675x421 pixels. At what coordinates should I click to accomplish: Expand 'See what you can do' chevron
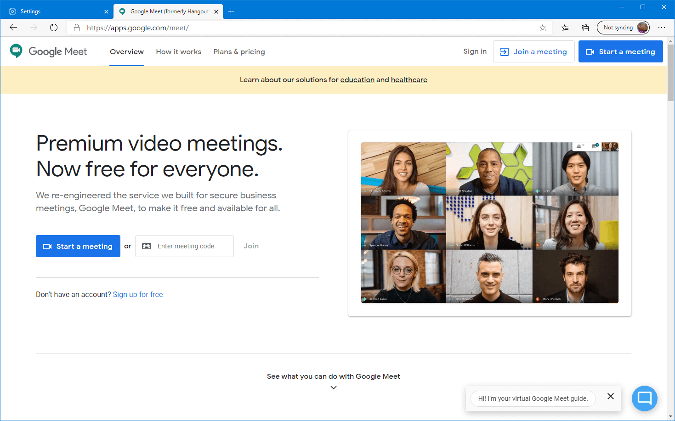point(334,387)
